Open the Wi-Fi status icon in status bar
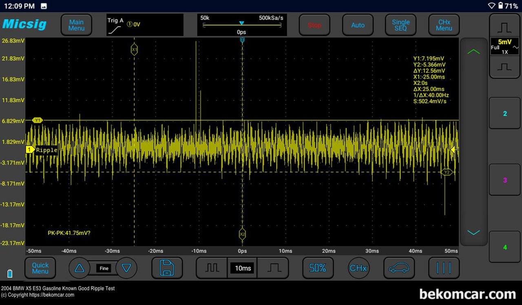The image size is (522, 305). (492, 6)
